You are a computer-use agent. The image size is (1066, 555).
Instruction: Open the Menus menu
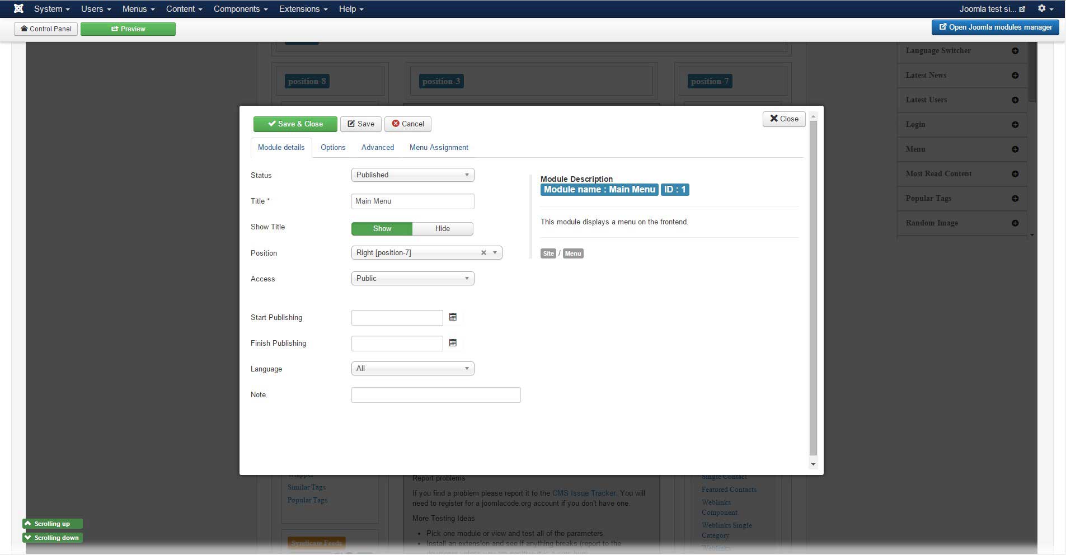tap(138, 9)
